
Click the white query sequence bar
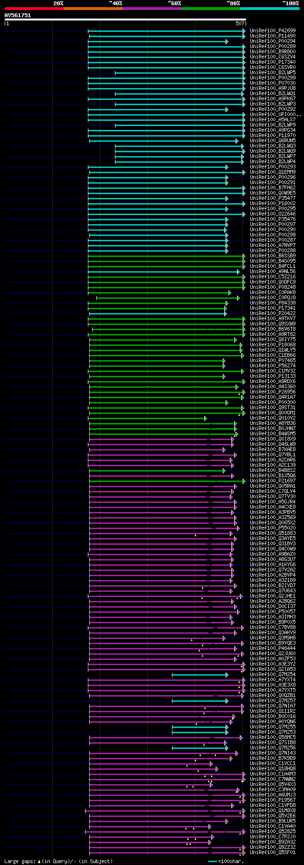click(x=125, y=20)
